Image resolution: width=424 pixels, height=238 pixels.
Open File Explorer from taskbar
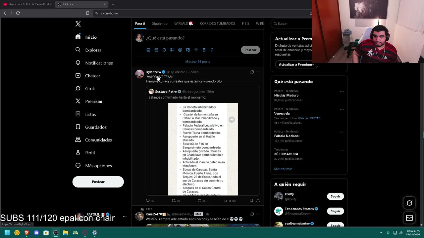point(66,233)
